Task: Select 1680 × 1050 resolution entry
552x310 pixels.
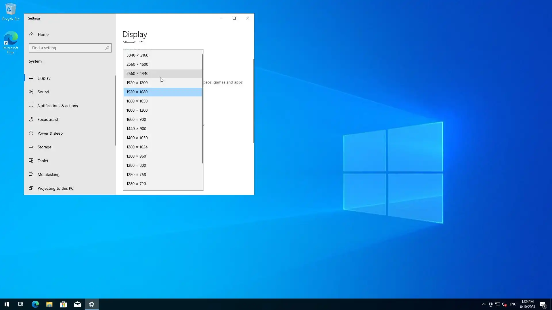Action: pyautogui.click(x=137, y=101)
